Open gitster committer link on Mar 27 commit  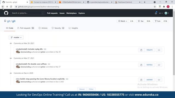[43, 67]
